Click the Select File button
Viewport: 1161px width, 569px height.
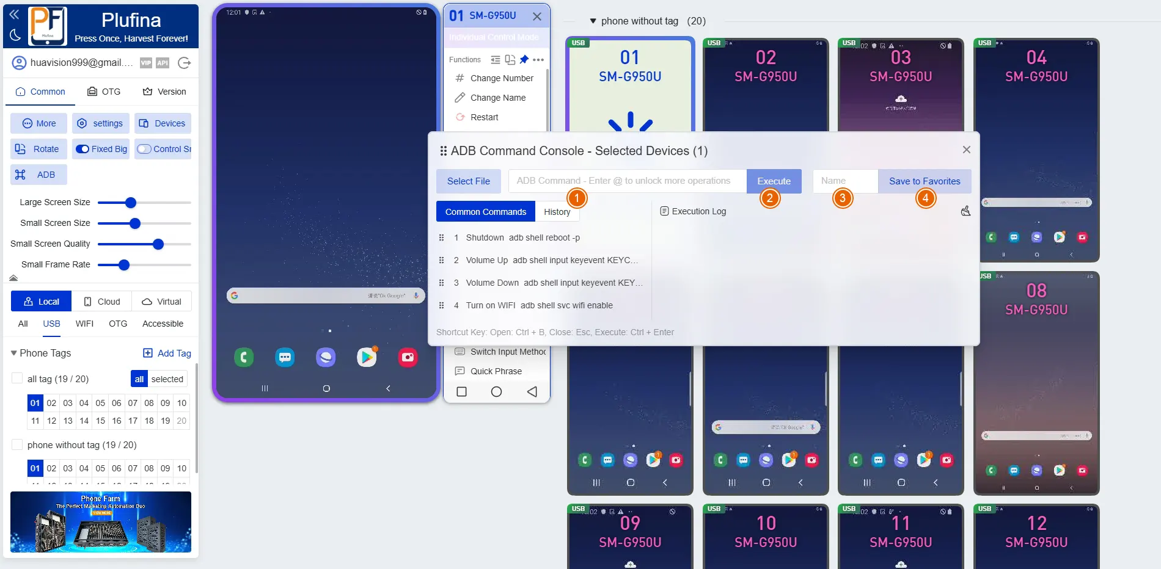pyautogui.click(x=469, y=181)
